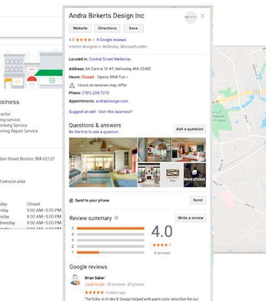The height and width of the screenshot is (301, 266).
Task: Open the kitchen dining photo thumbnail
Action: tap(155, 150)
